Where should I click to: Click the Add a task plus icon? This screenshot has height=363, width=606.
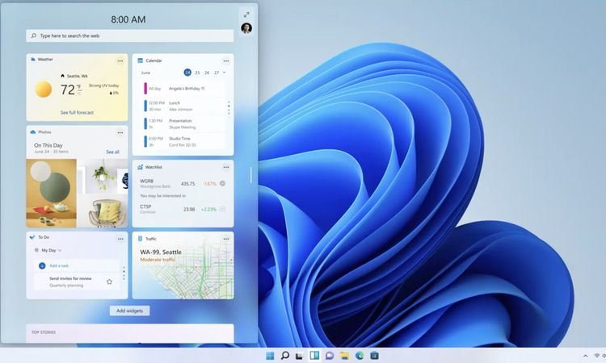[x=42, y=265]
